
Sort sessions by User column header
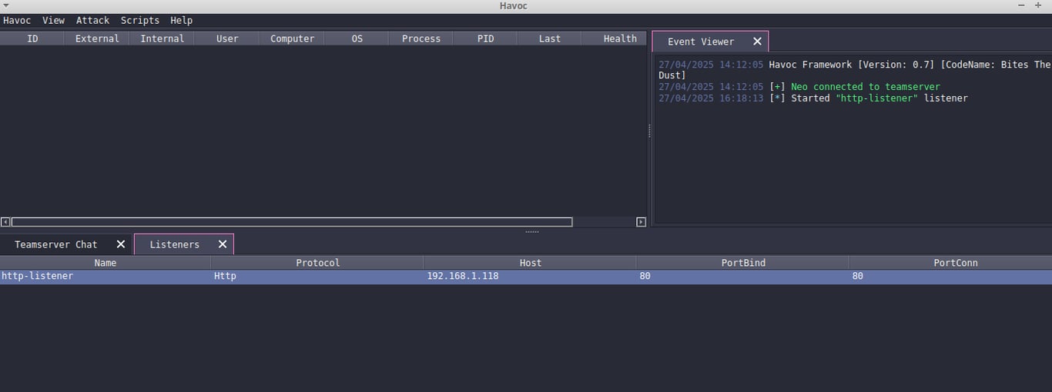pos(227,38)
